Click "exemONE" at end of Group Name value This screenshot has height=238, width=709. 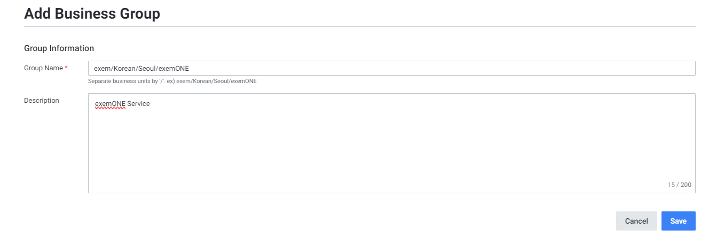[x=176, y=68]
